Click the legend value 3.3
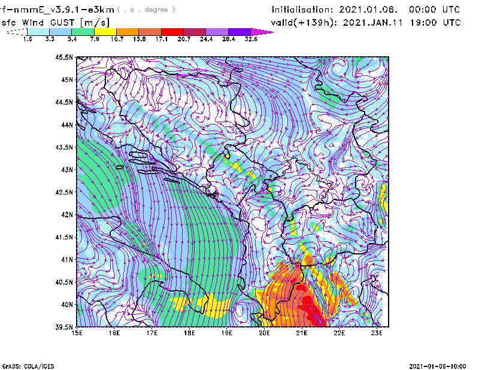Image resolution: width=479 pixels, height=370 pixels. 50,39
